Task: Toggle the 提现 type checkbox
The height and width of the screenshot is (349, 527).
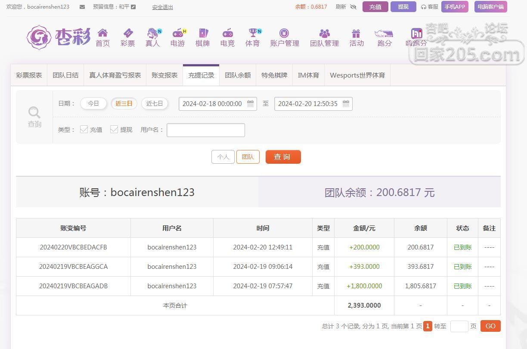Action: [x=114, y=129]
